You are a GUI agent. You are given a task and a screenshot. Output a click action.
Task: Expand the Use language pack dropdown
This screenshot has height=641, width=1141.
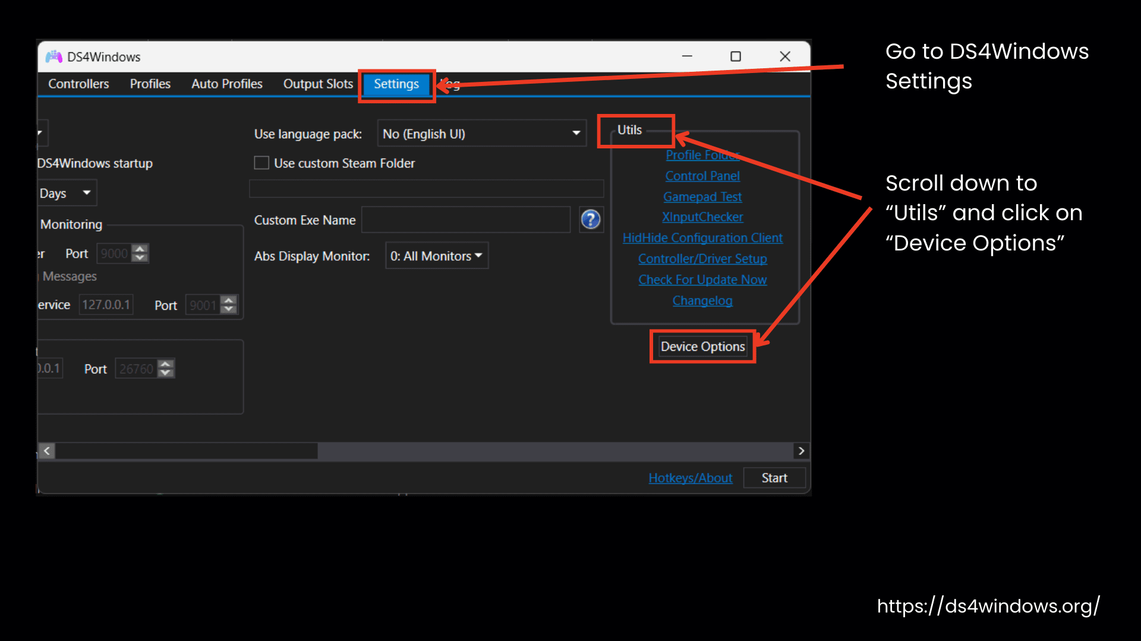pos(482,134)
